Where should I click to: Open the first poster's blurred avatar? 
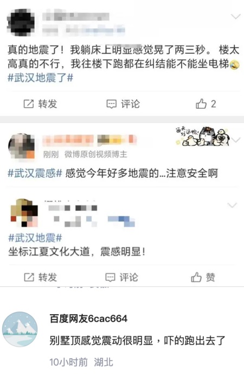[x=21, y=22]
